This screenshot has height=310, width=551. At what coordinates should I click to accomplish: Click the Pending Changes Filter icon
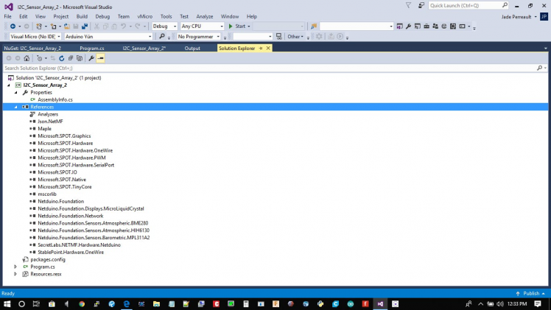pos(39,58)
